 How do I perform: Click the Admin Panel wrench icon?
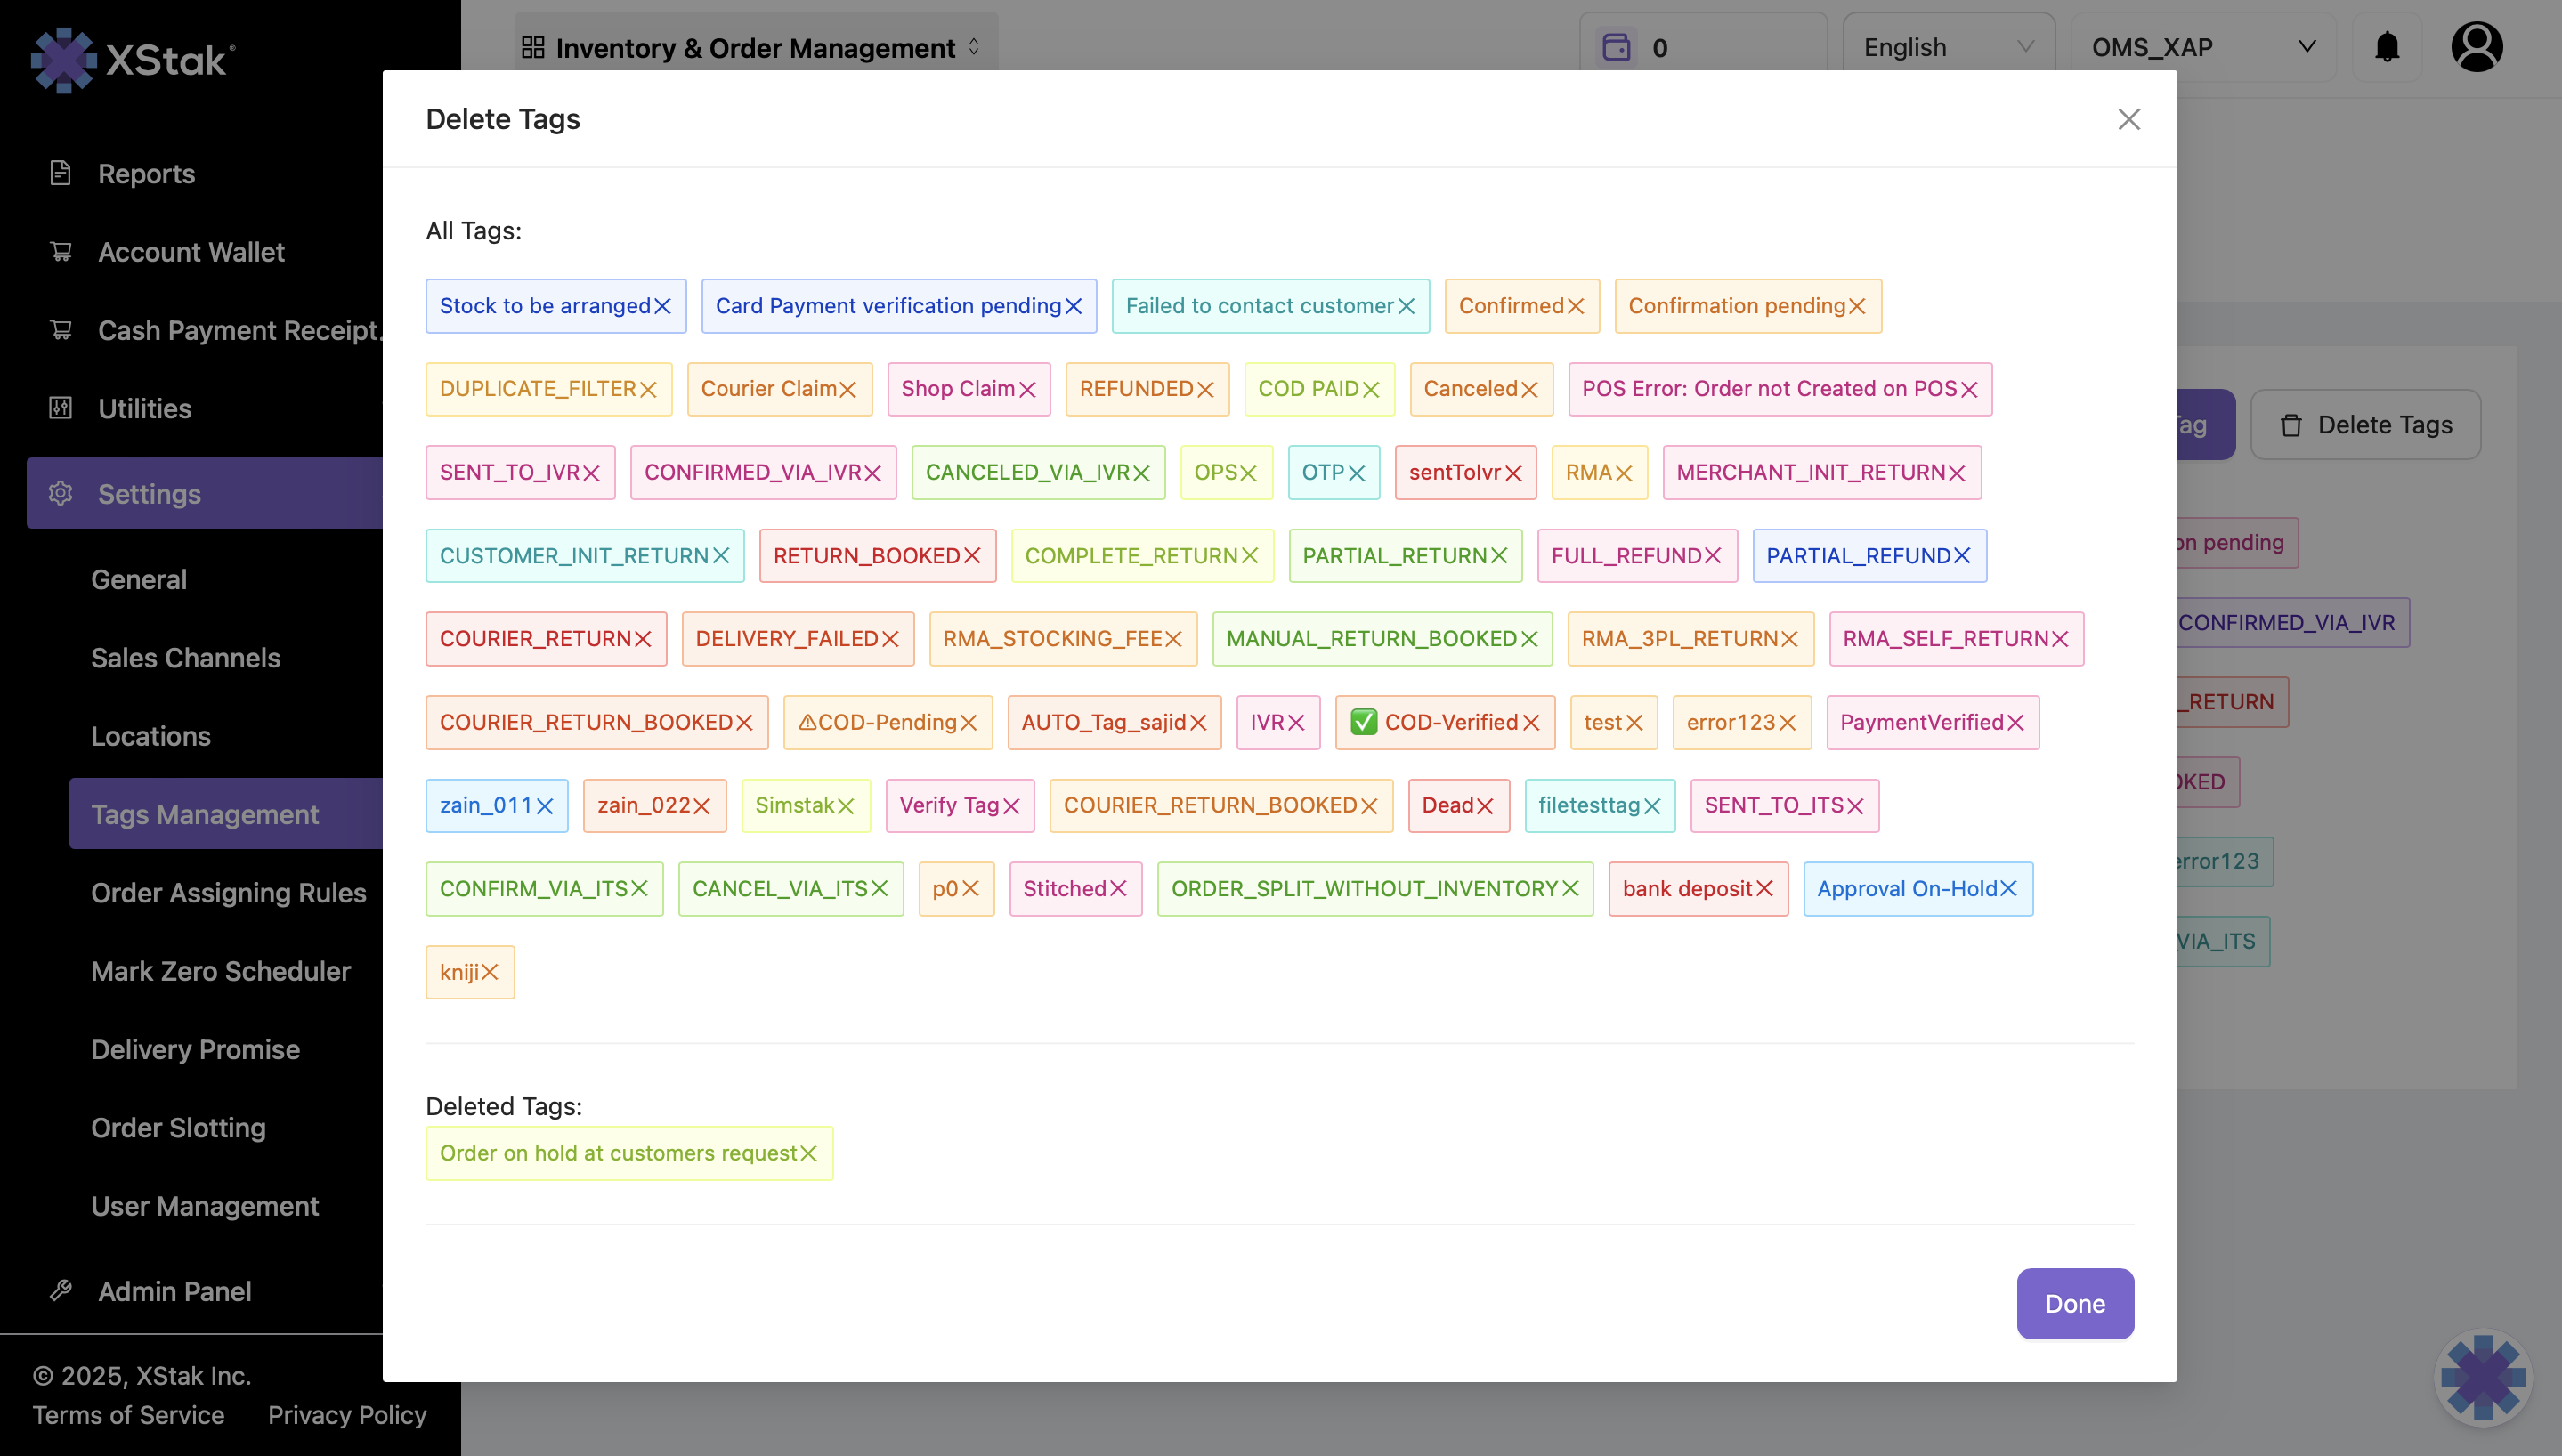point(59,1290)
